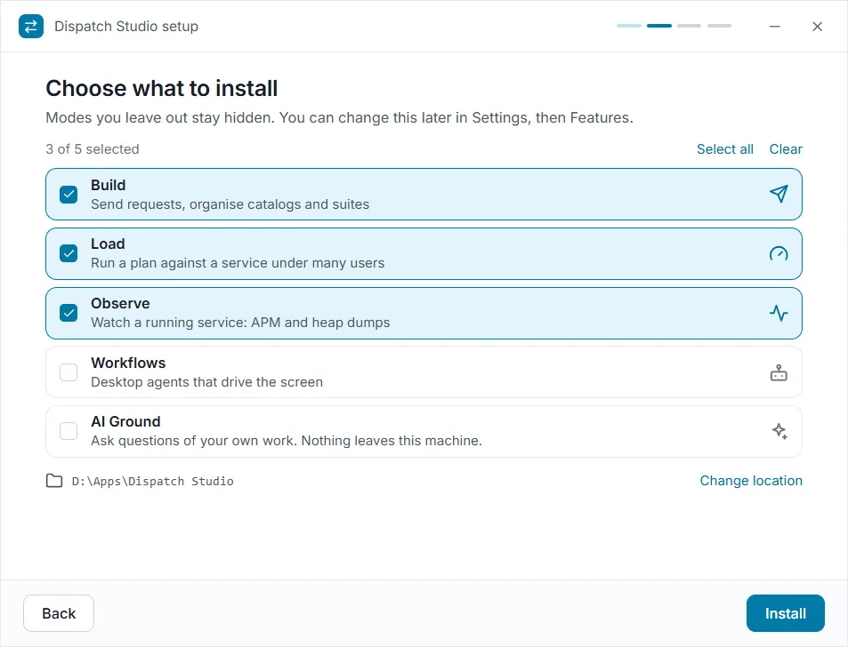Image resolution: width=848 pixels, height=647 pixels.
Task: Click the Build mode title text
Action: point(109,185)
